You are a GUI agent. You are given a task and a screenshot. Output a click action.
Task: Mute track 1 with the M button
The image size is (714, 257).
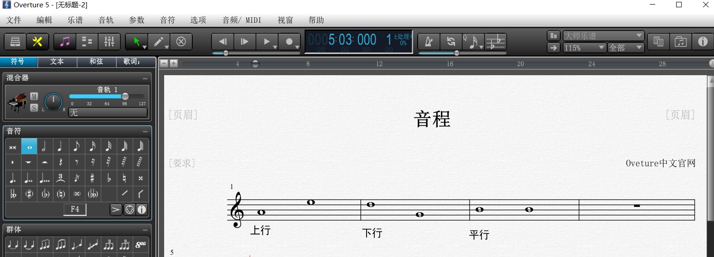tap(34, 96)
